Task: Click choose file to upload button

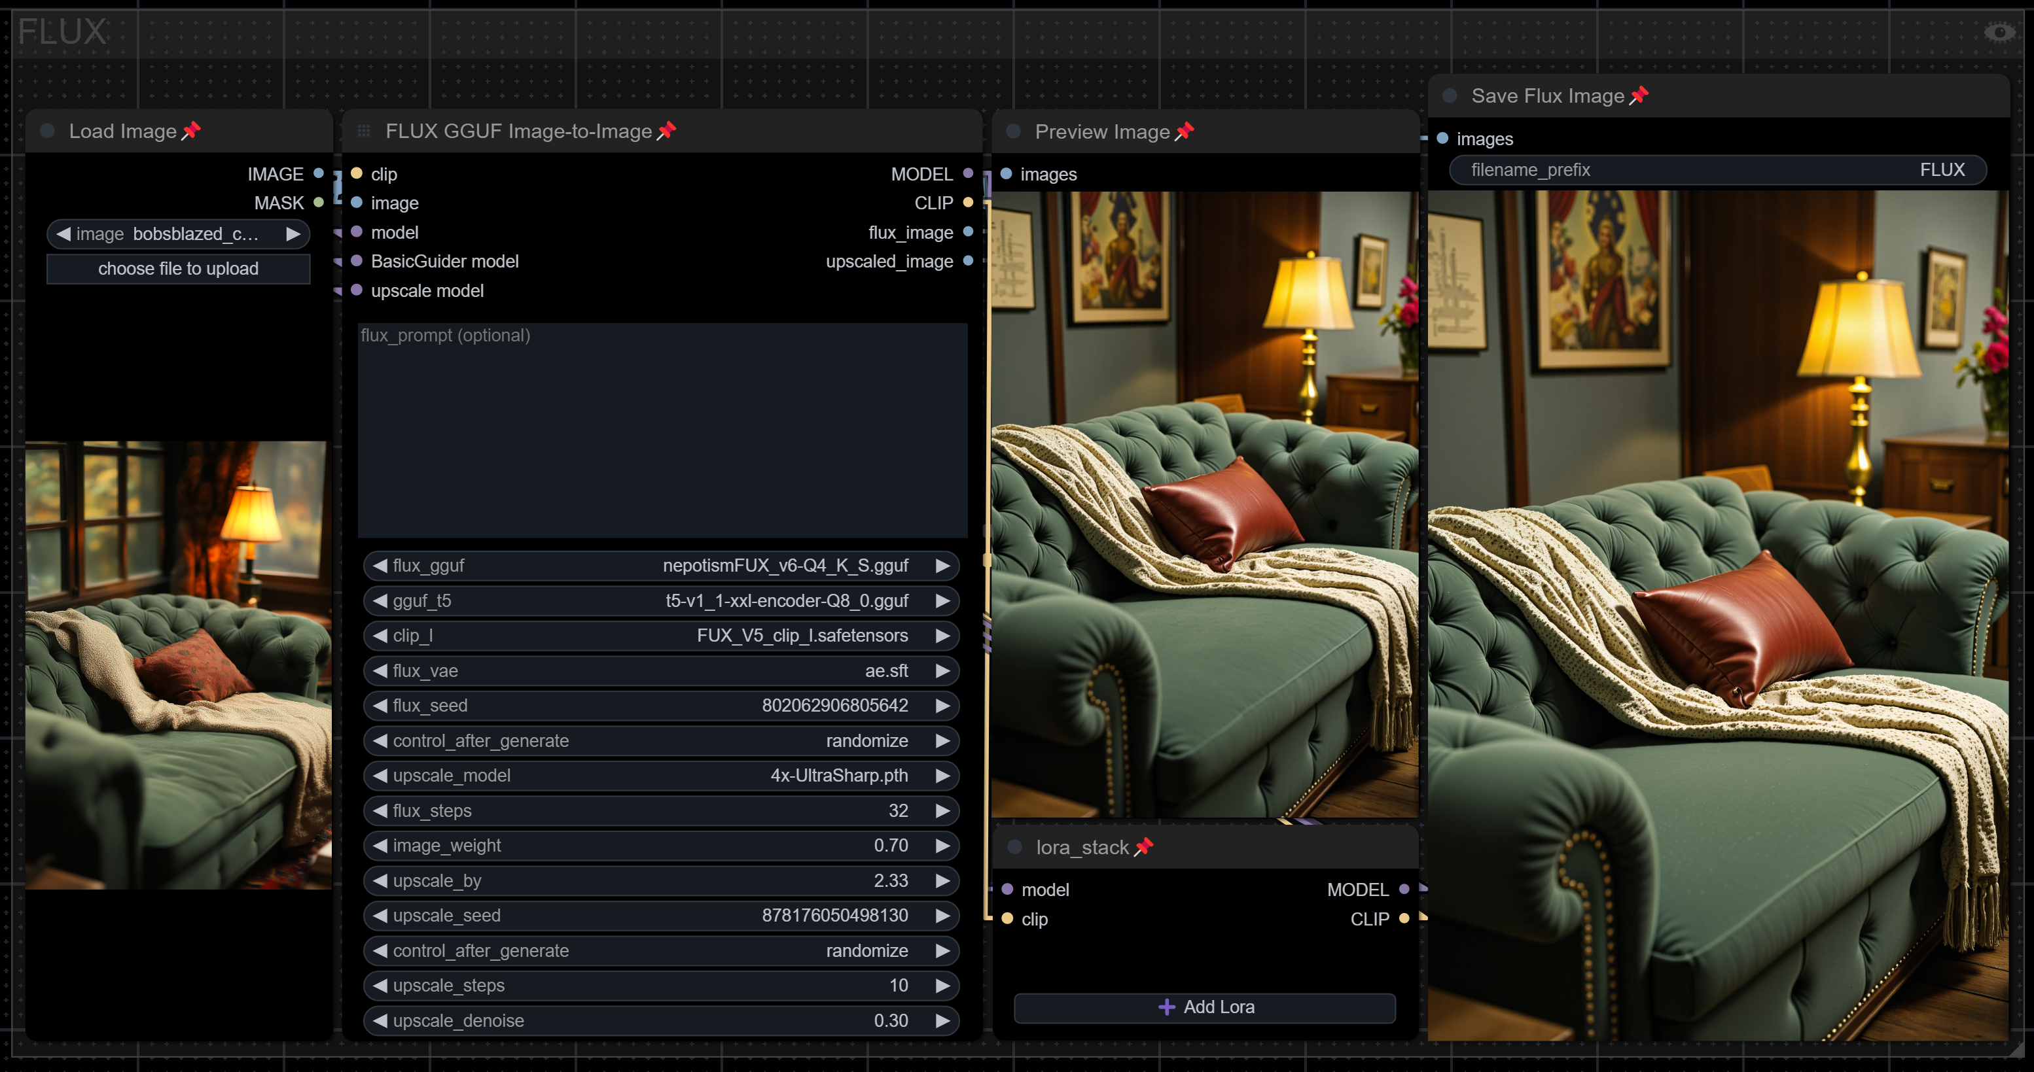Action: 179,268
